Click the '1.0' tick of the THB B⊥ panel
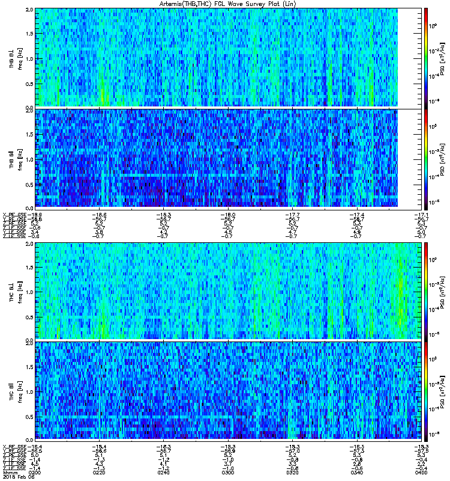Image resolution: width=450 pixels, height=481 pixels. pos(29,59)
